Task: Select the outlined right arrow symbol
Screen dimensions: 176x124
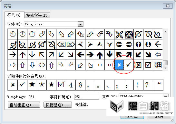Action: click(13, 65)
